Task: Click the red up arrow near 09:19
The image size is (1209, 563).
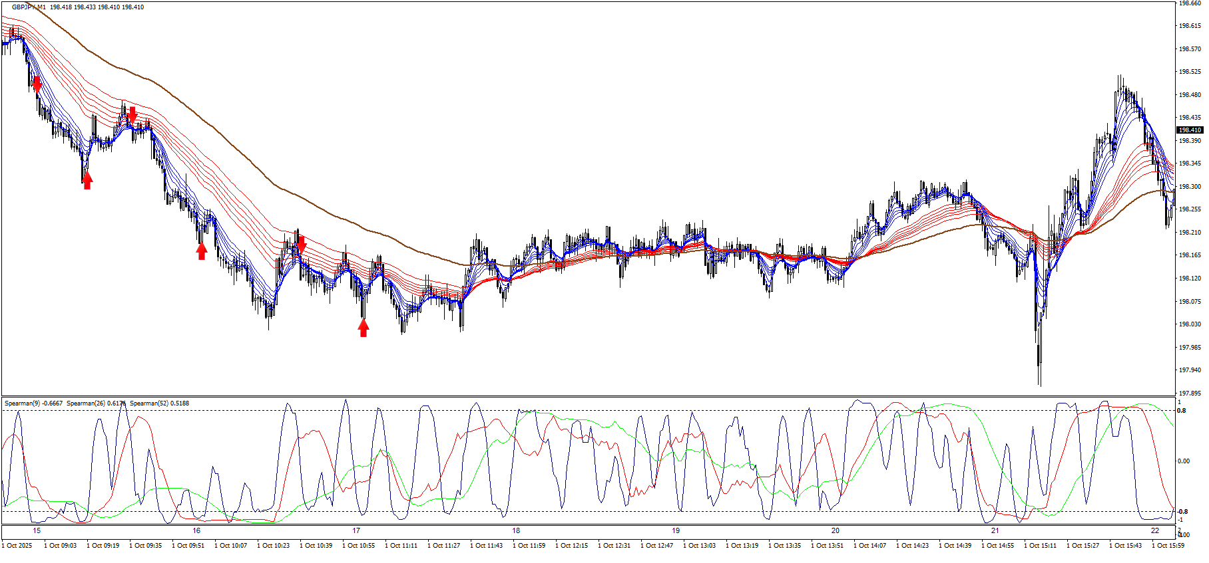Action: tap(87, 180)
